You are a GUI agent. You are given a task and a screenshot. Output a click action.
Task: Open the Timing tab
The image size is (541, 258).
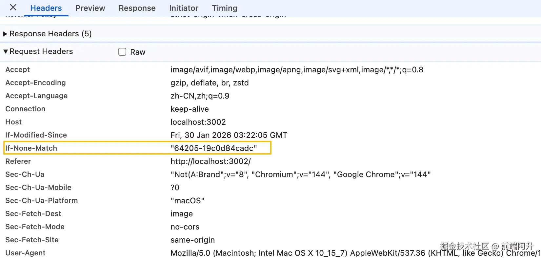pyautogui.click(x=225, y=8)
